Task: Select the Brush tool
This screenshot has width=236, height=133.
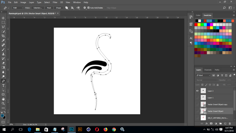Action: [x=3, y=50]
